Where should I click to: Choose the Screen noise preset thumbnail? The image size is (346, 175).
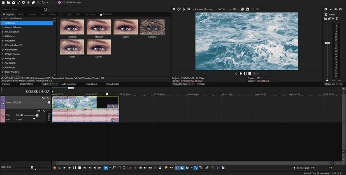click(99, 47)
